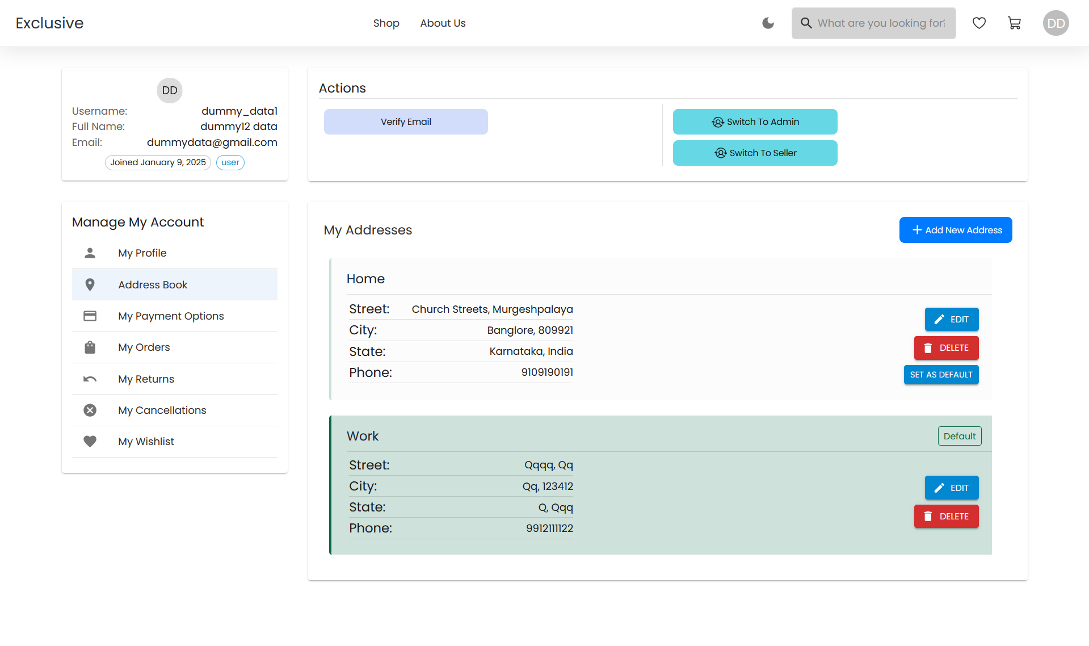
Task: Delete the Work address
Action: coord(946,517)
